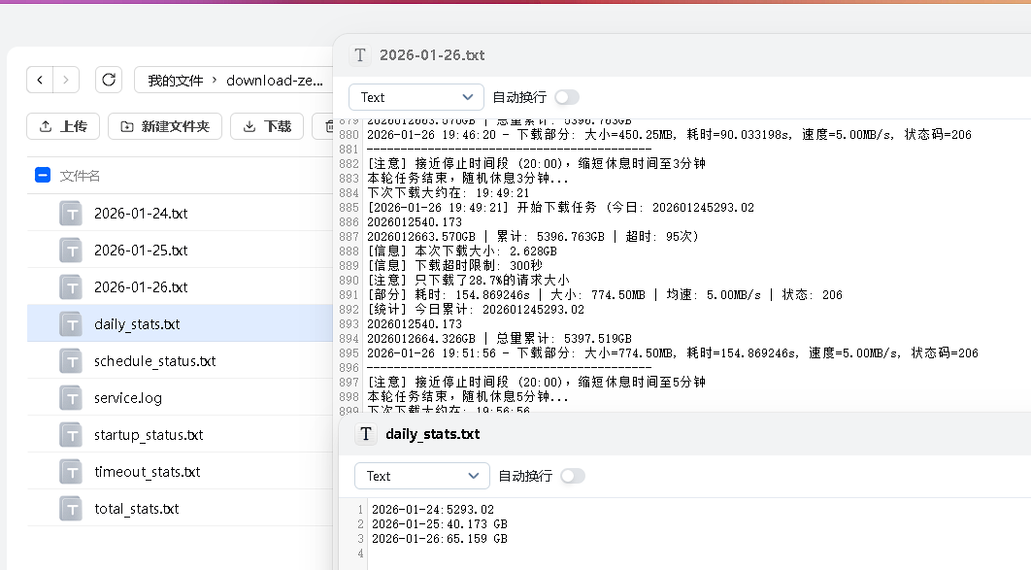Click the file icon of timeout_stats.txt
The width and height of the screenshot is (1031, 570).
(x=71, y=471)
